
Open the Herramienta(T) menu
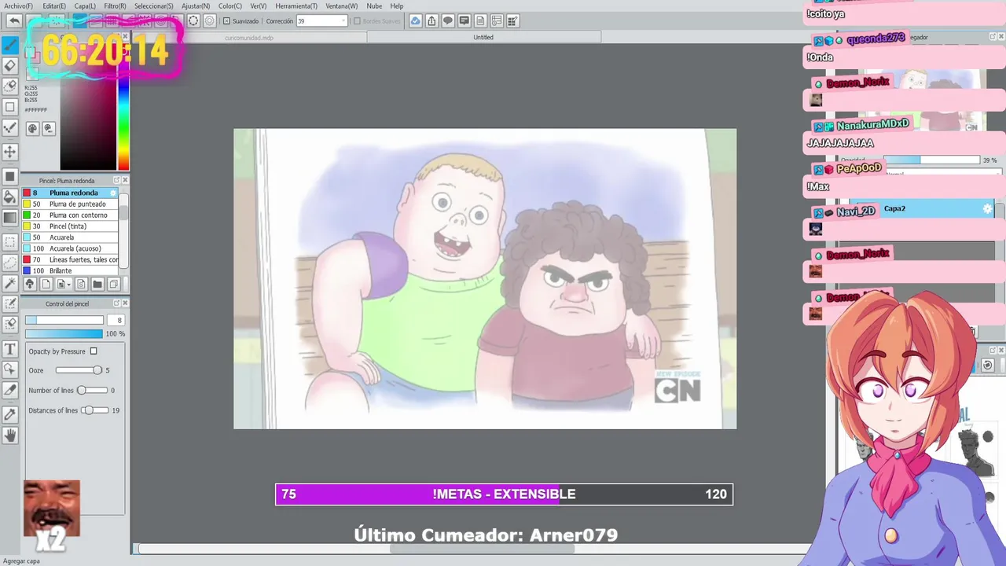coord(296,6)
